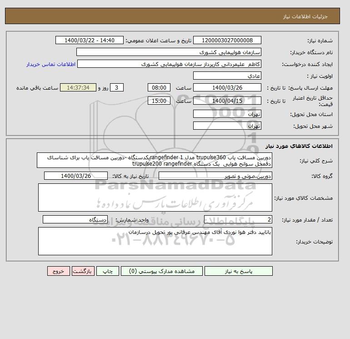The height and width of the screenshot is (339, 350).
Task: Click the general need description text box
Action: tap(155, 160)
